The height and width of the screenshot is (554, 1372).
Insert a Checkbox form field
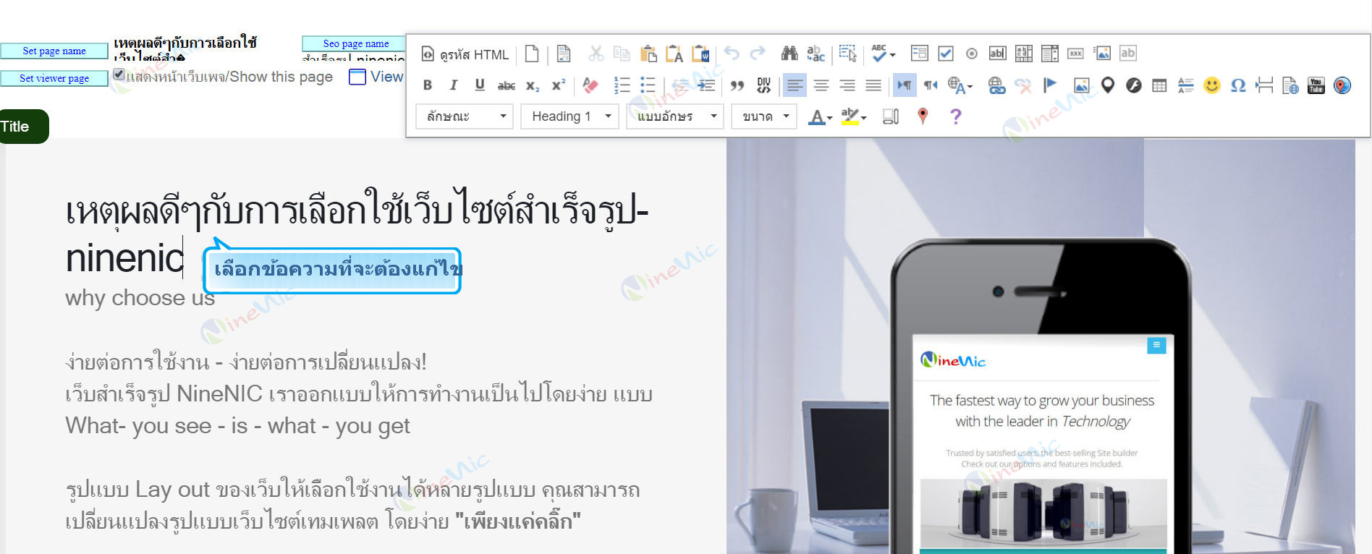tap(946, 54)
